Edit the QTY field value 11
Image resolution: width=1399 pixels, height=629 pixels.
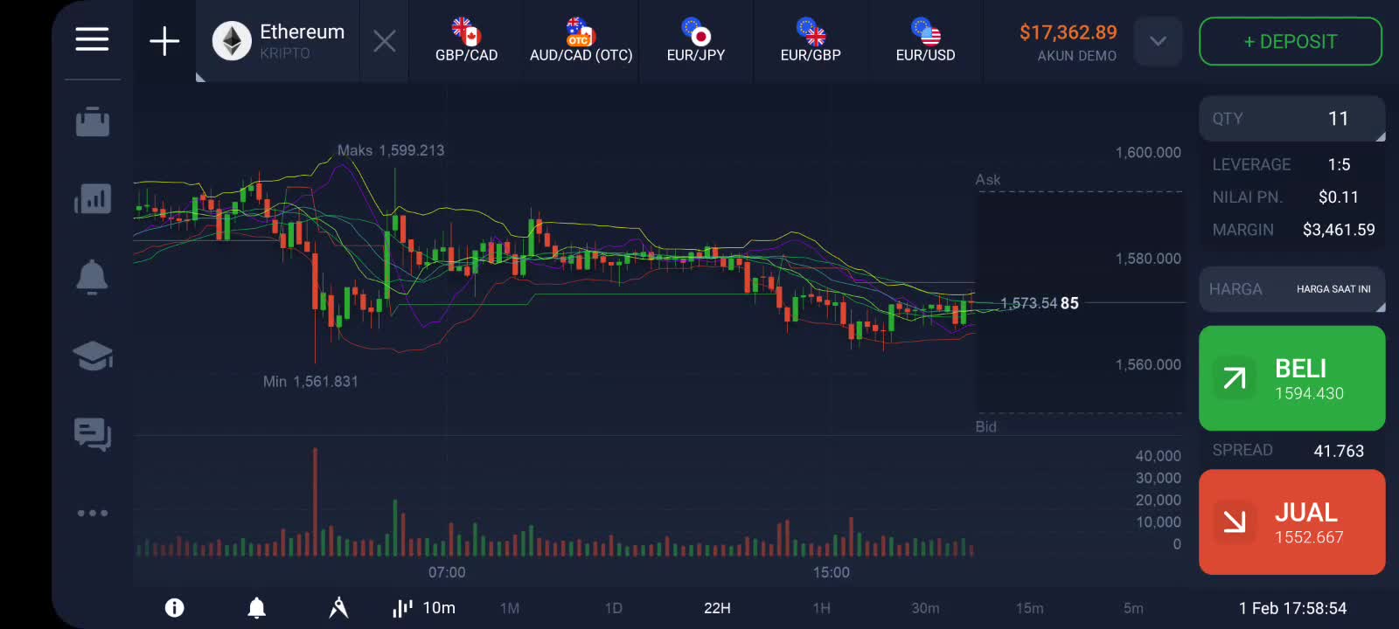pos(1292,119)
